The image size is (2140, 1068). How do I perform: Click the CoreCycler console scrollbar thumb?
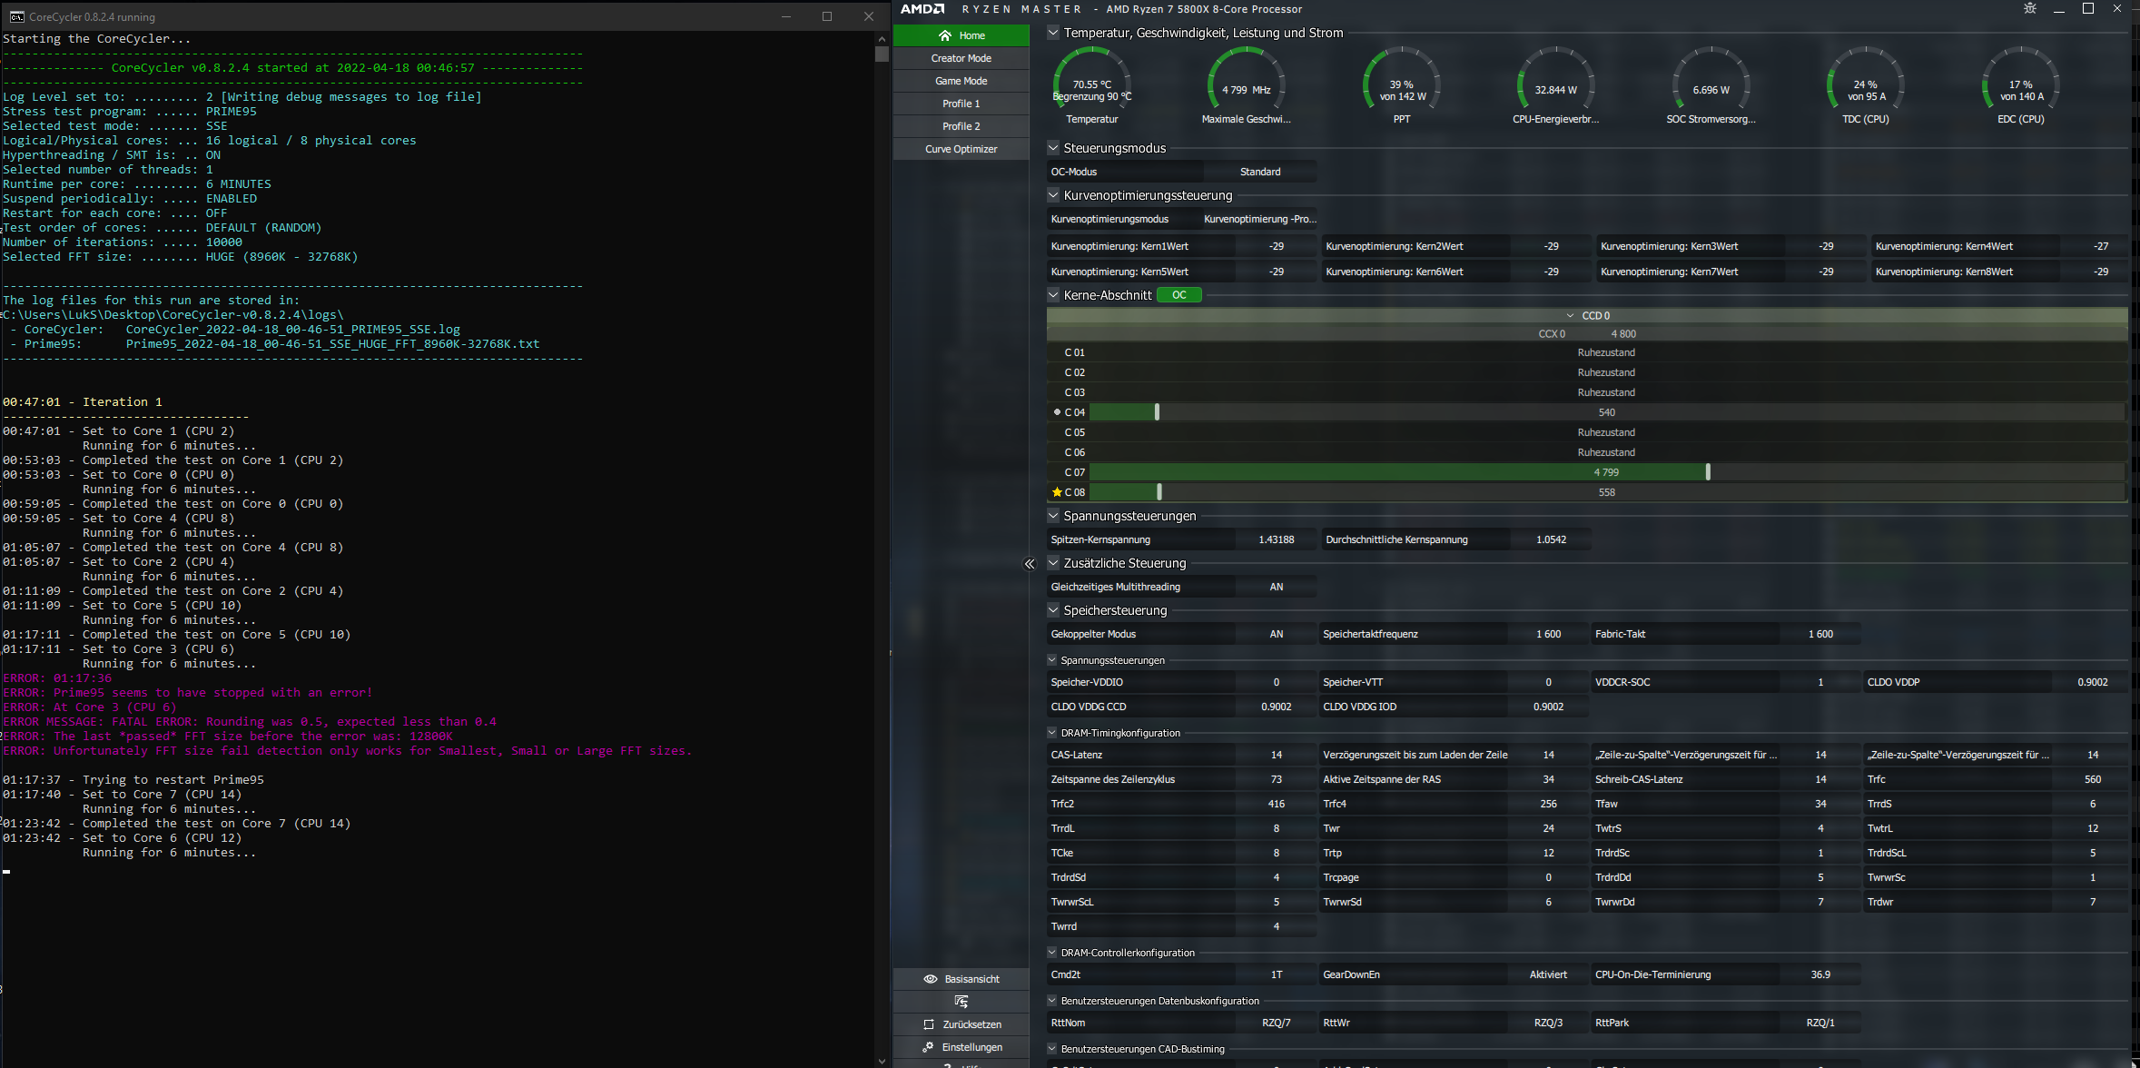click(882, 54)
